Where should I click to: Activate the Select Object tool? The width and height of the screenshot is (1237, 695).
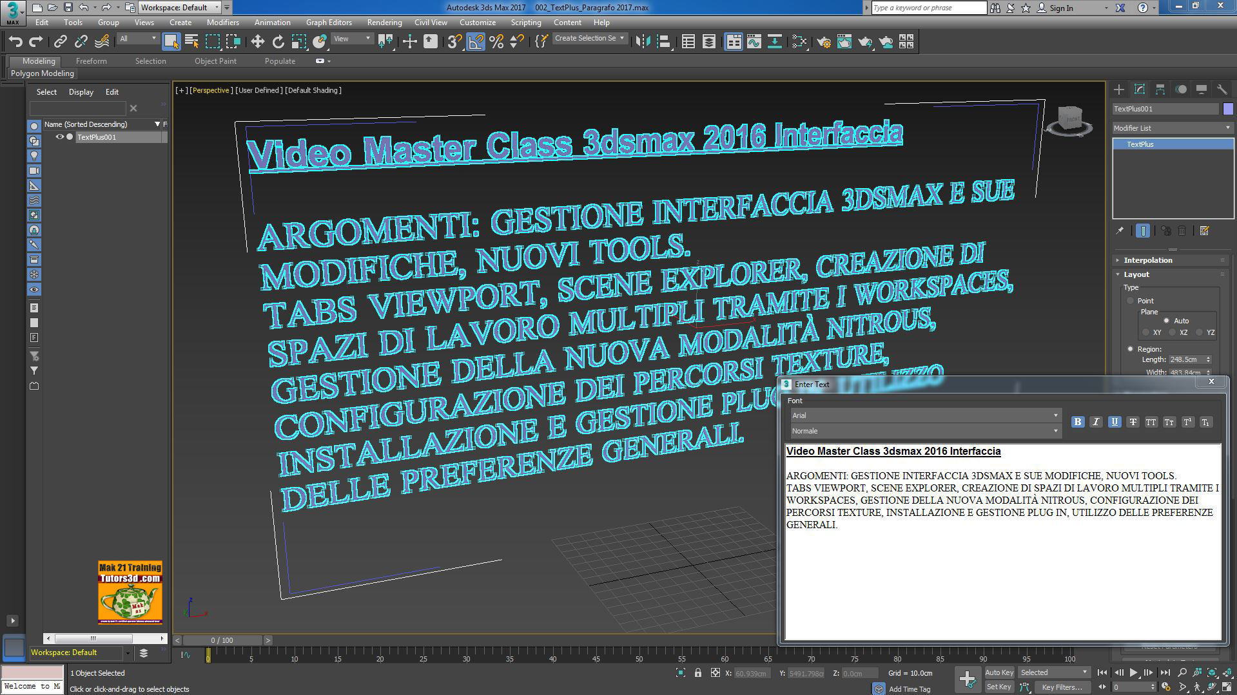pyautogui.click(x=171, y=42)
